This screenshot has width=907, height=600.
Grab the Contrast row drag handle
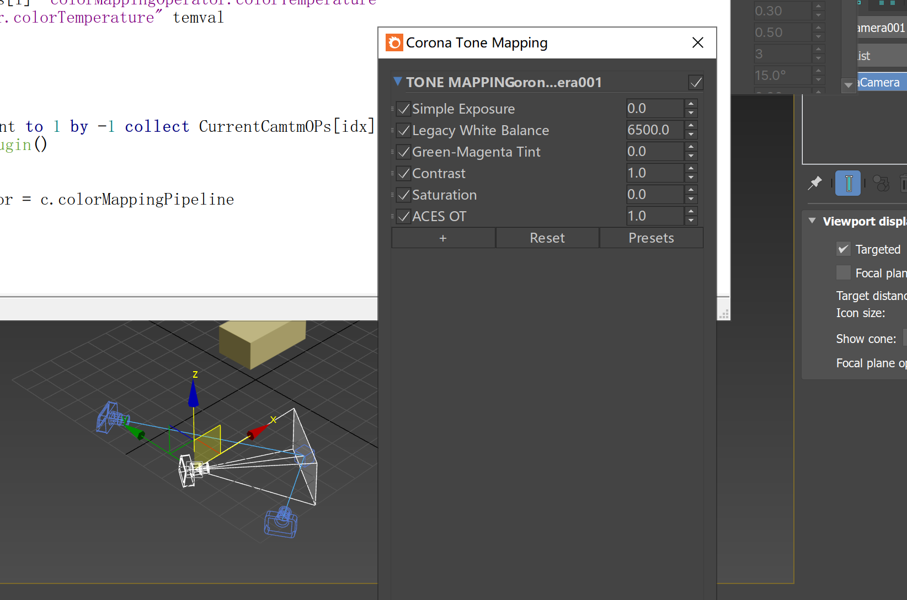point(392,173)
